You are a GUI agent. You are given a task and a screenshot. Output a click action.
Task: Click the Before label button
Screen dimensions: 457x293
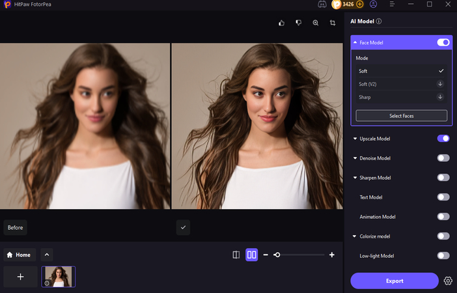(x=15, y=227)
